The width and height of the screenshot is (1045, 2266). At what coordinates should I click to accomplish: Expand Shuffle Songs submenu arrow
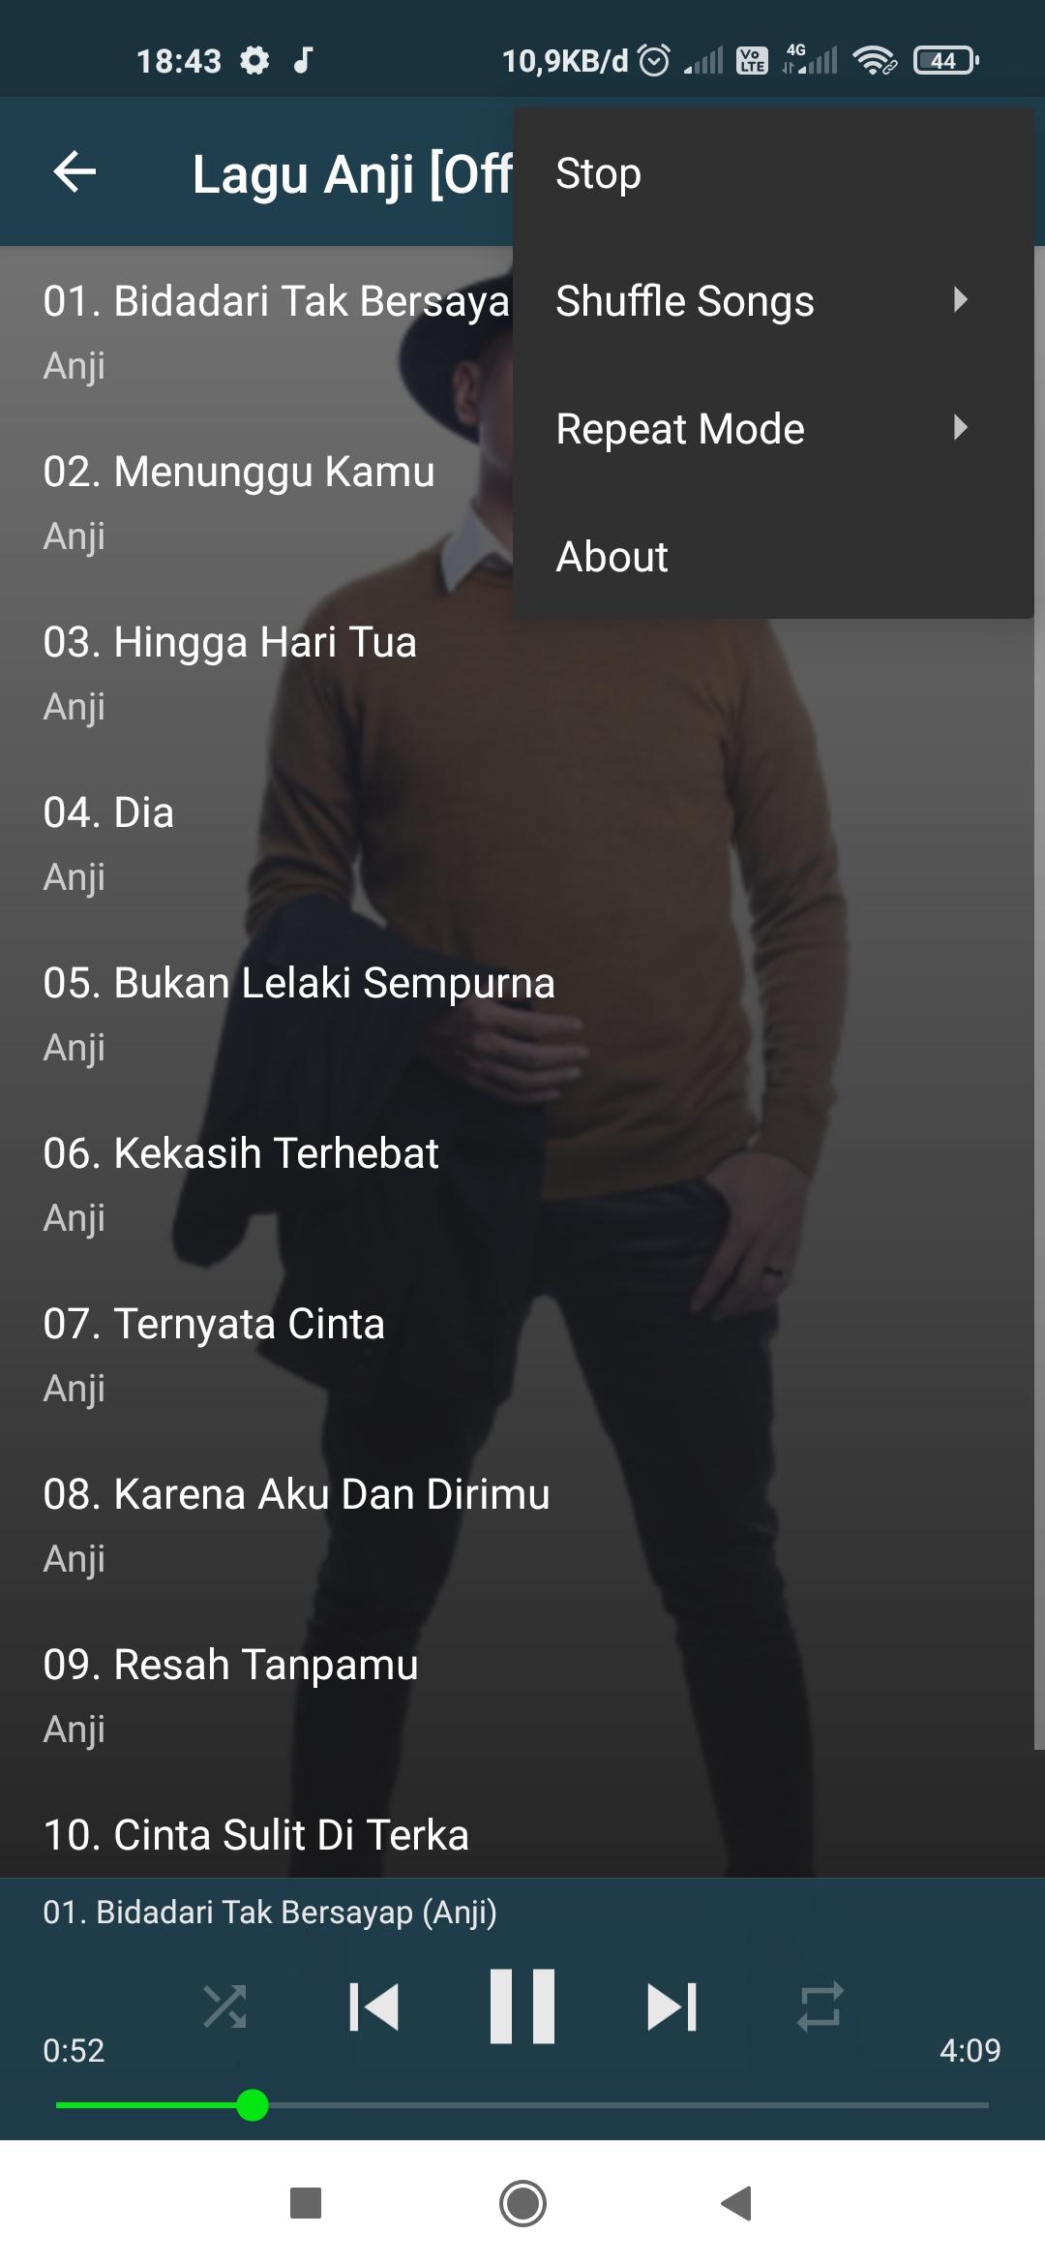click(x=960, y=300)
